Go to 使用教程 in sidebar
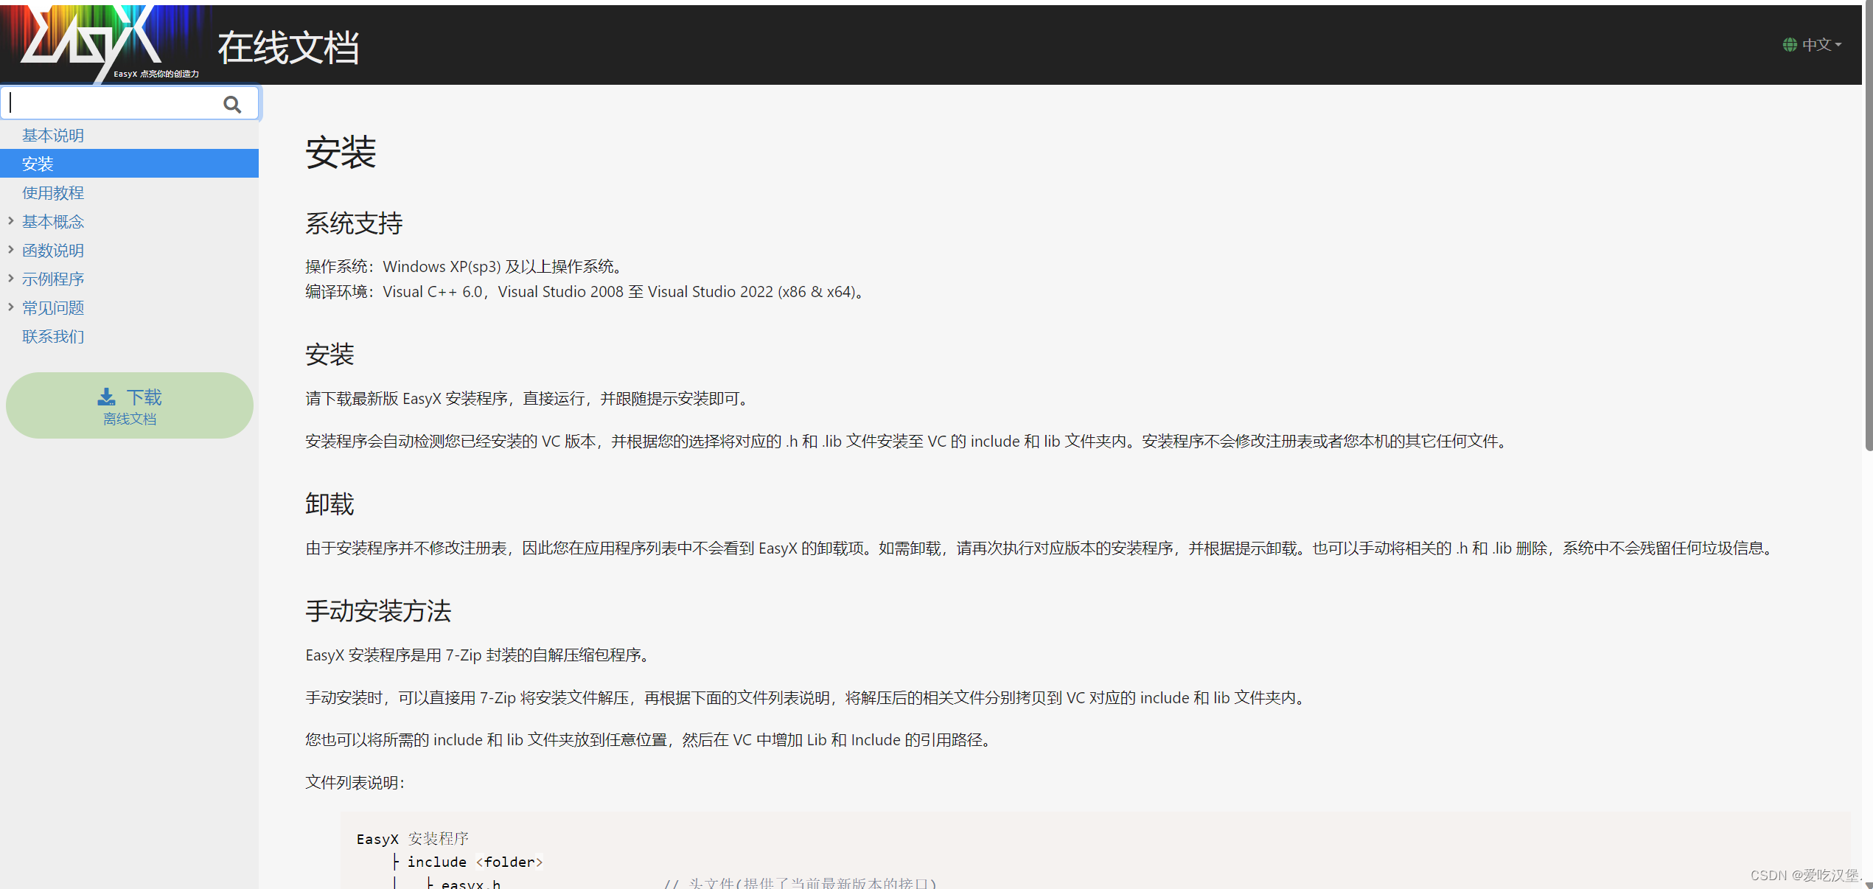The height and width of the screenshot is (889, 1873). (x=53, y=192)
